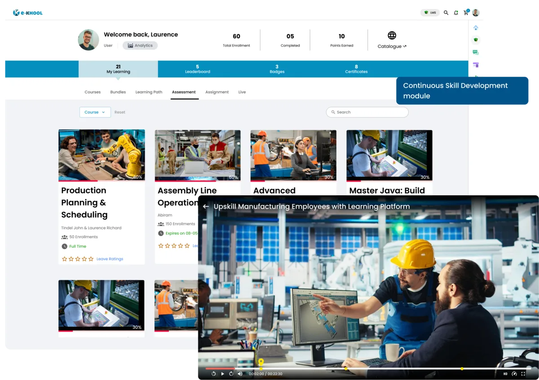Screen dimensions: 539x380
Task: Enable fullscreen for the video player
Action: coord(522,373)
